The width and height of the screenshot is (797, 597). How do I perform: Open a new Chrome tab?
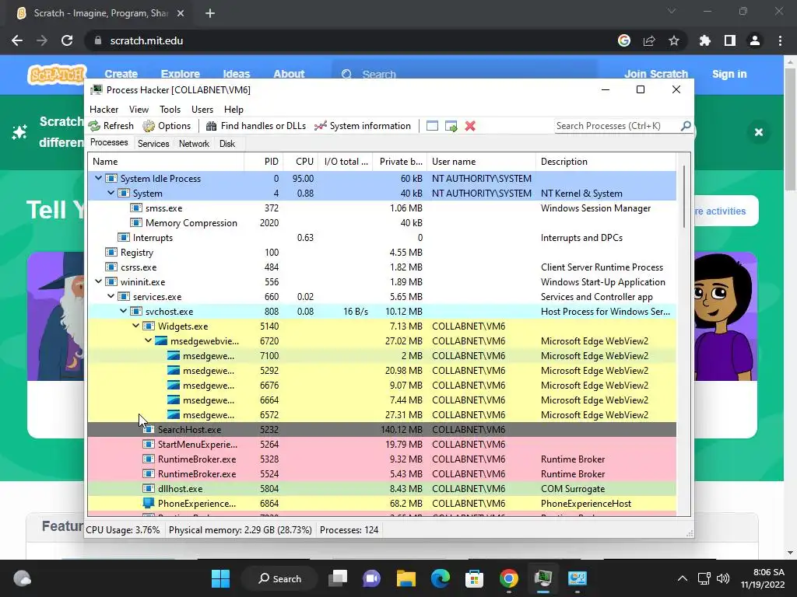click(x=210, y=13)
